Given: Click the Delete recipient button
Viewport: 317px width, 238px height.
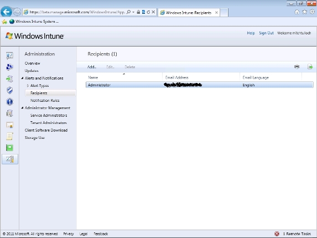Looking at the screenshot, I should (130, 67).
